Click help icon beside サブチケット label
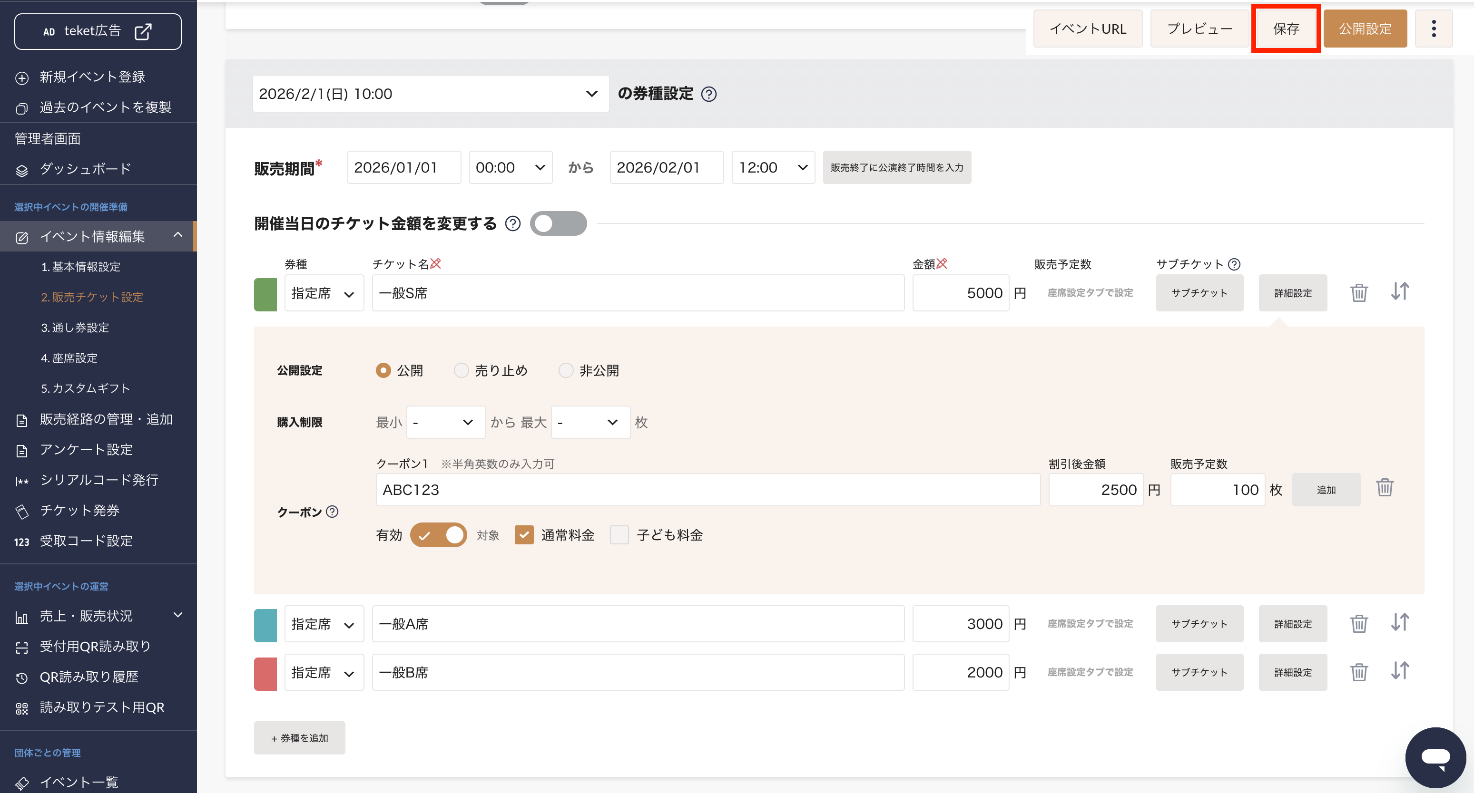The image size is (1474, 793). coord(1234,264)
